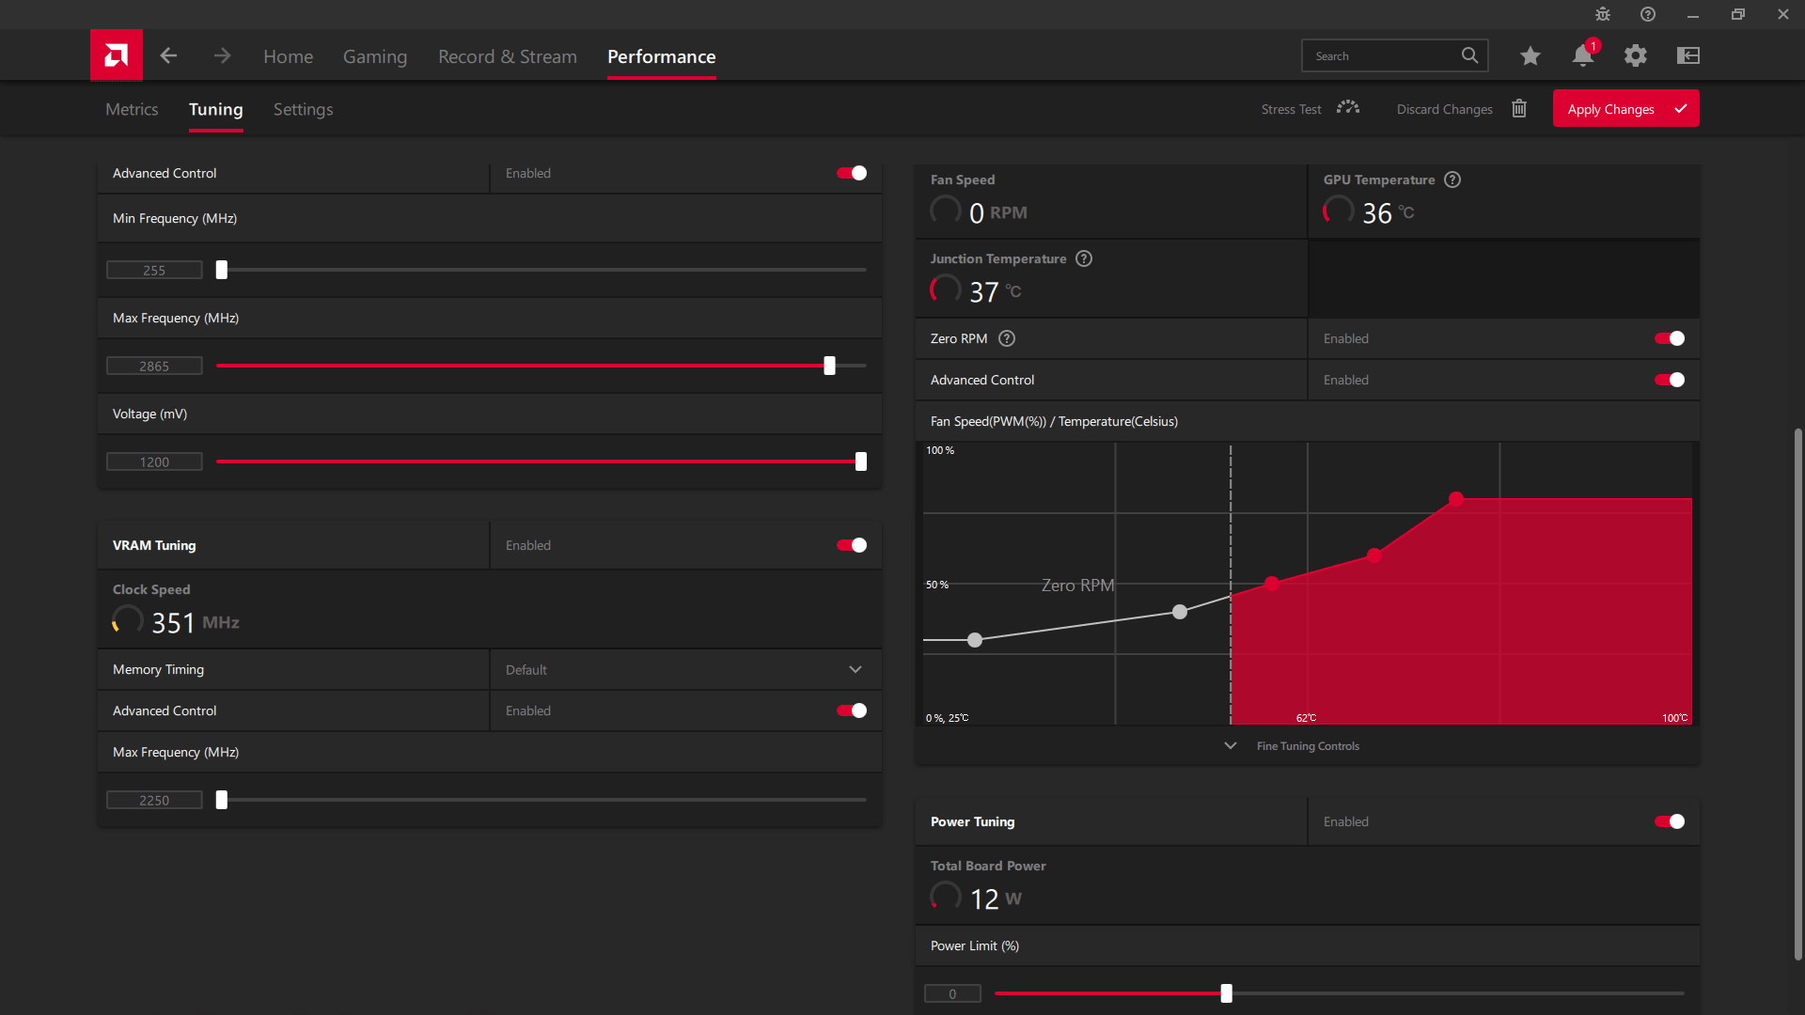Click GPU Max Frequency slider handle
The image size is (1805, 1015).
click(829, 366)
